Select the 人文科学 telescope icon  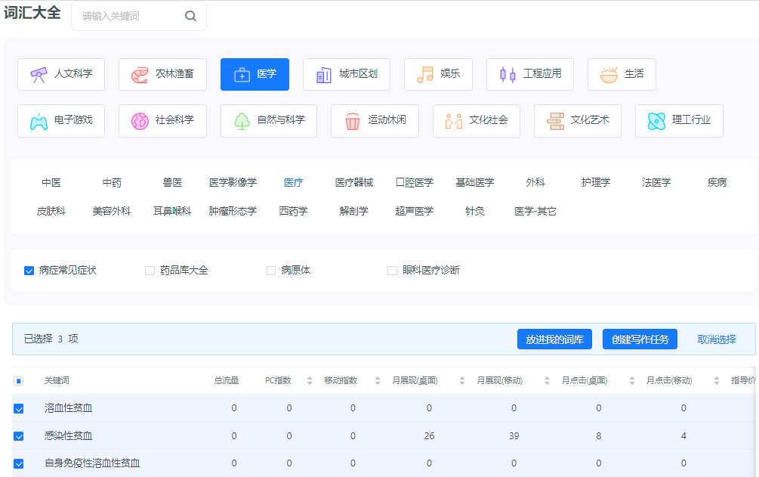coord(37,74)
